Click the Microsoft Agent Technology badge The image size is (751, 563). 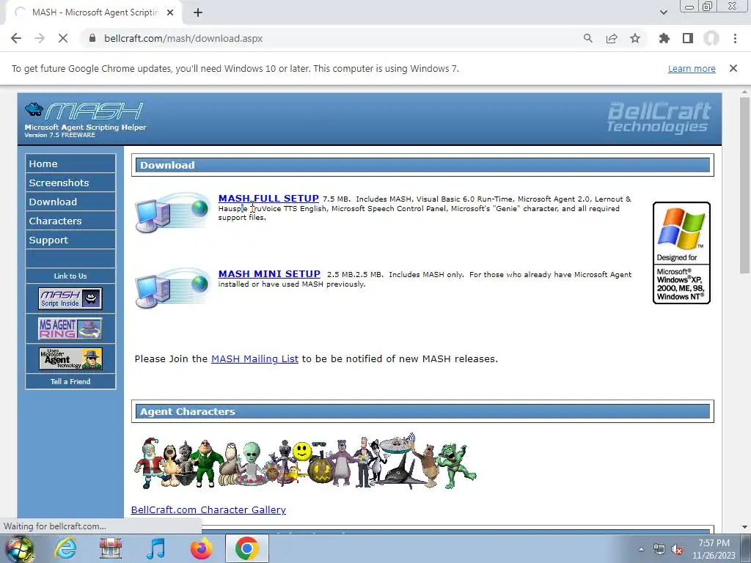[x=70, y=358]
